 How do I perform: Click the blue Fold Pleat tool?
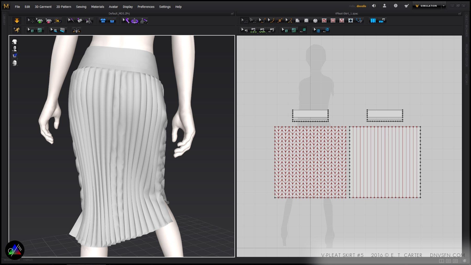[373, 20]
